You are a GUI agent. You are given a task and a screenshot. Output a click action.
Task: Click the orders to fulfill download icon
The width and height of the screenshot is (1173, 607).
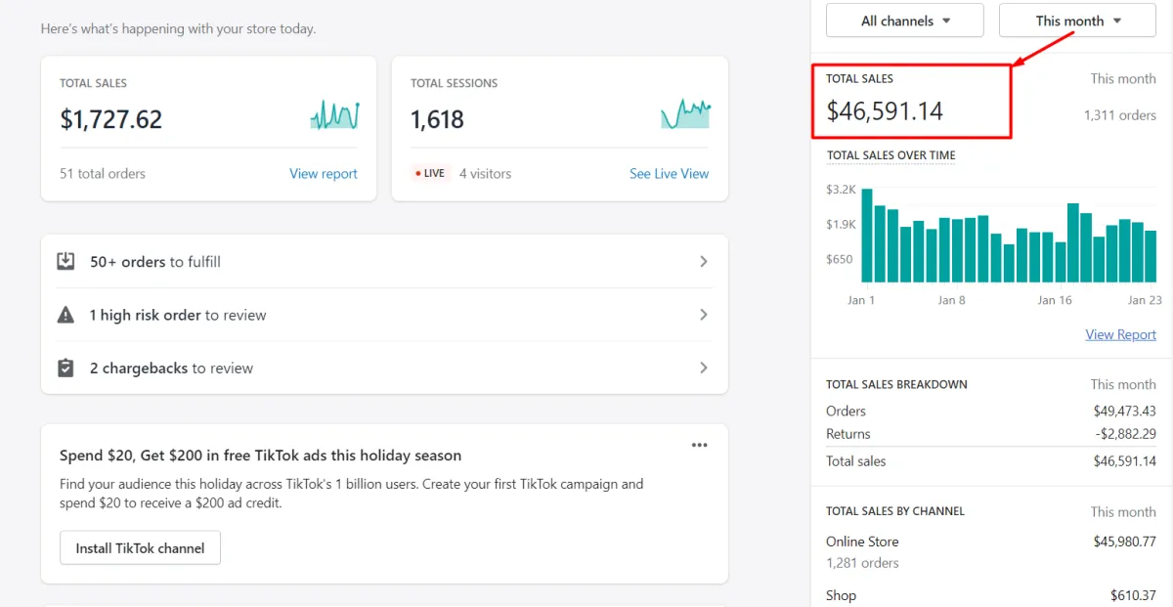65,261
